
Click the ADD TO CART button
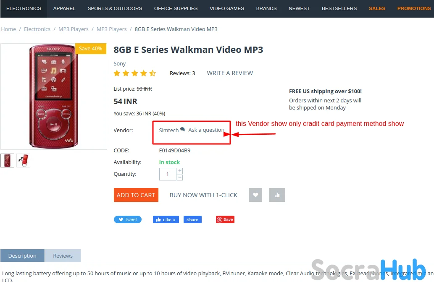coord(136,195)
